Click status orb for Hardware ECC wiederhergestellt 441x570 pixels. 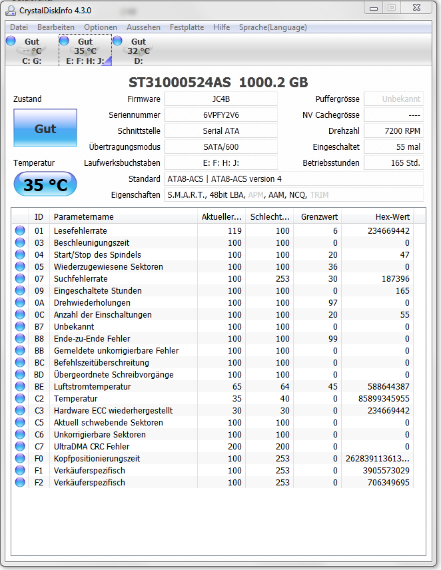(x=20, y=410)
